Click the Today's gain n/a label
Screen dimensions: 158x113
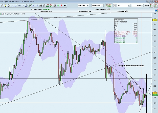coord(84,11)
